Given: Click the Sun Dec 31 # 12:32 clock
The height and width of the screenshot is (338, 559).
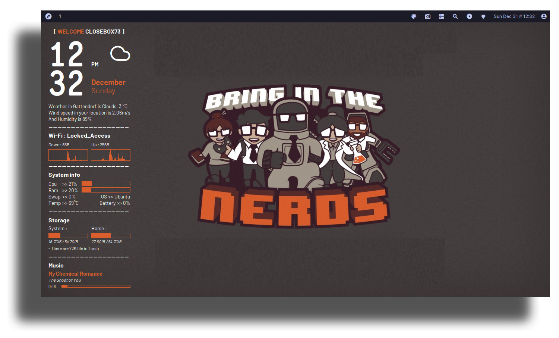Looking at the screenshot, I should click(x=514, y=16).
